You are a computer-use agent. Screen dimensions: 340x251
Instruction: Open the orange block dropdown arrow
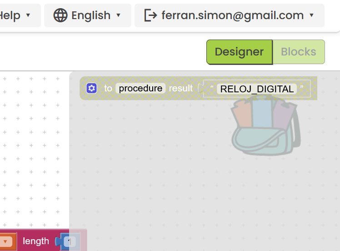click(6, 241)
